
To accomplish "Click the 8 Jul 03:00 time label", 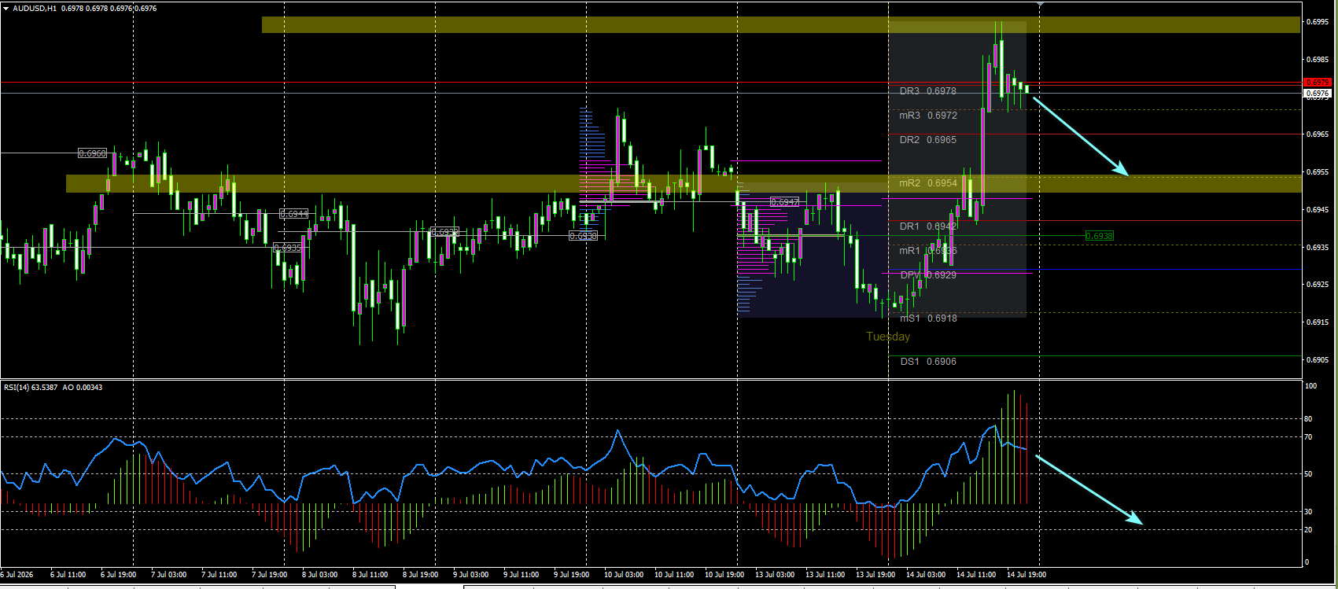I will (319, 575).
